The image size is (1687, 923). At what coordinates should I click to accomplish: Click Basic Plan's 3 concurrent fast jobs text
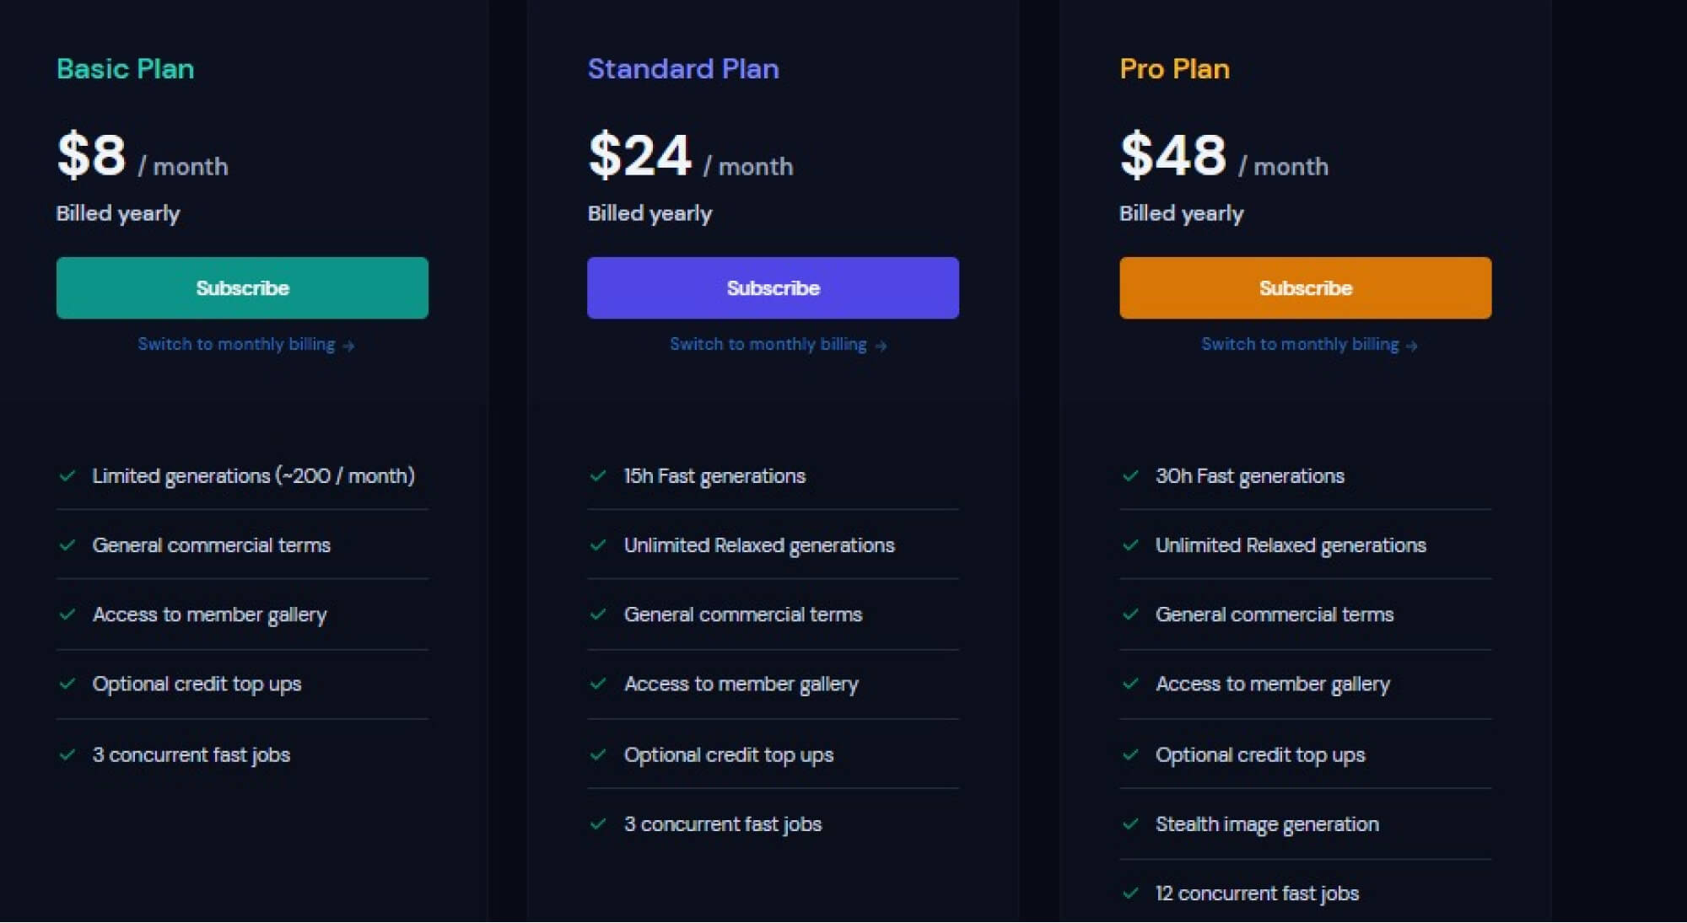tap(191, 755)
